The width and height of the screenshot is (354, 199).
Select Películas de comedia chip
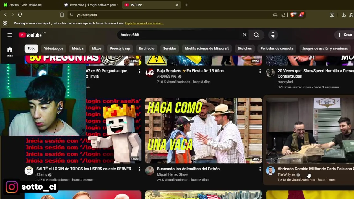click(277, 48)
